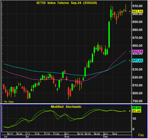Click the No Gaps label
Screen dimensions: 148x139
tap(9, 102)
